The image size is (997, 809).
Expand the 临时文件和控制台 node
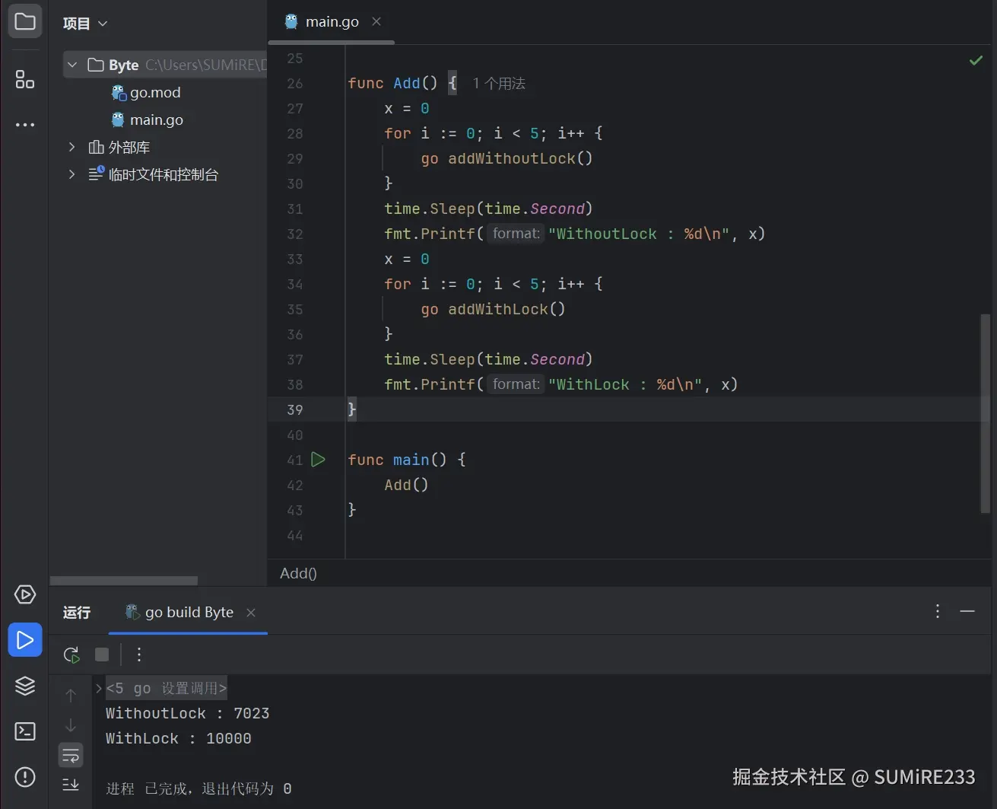click(x=72, y=174)
